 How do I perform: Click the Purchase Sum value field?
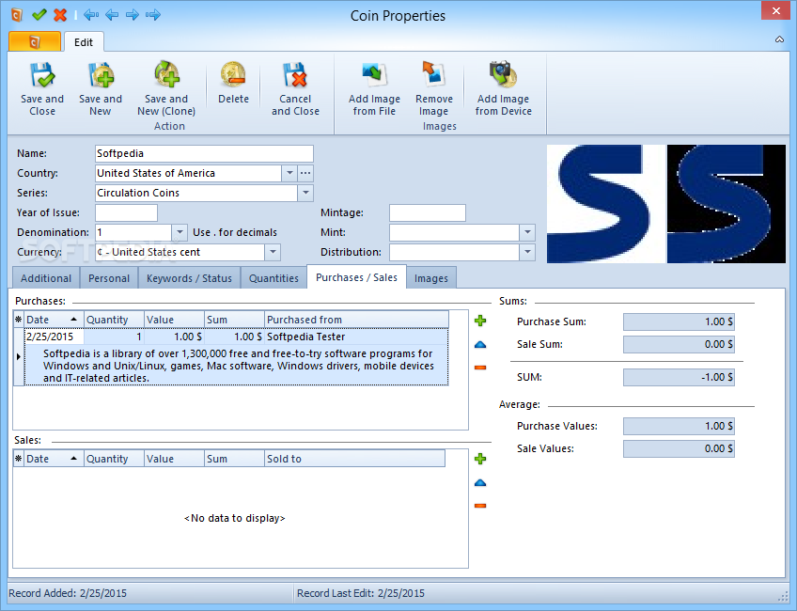coord(679,321)
